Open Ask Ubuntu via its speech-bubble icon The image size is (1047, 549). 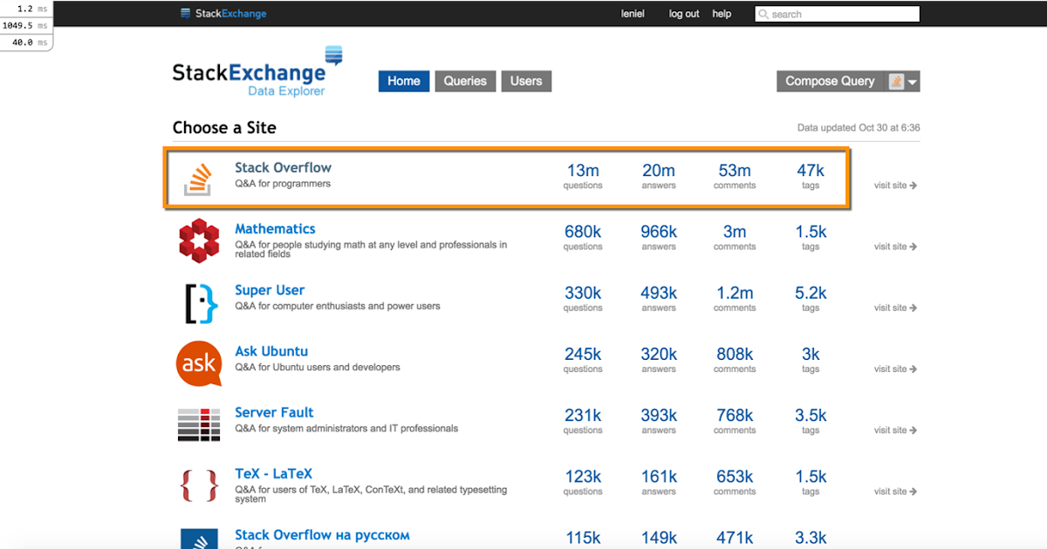click(x=201, y=363)
